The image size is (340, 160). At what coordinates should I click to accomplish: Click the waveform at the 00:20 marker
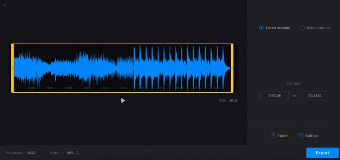(198, 88)
